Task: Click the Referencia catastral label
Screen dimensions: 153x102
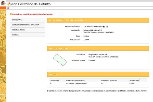Action: (x=72, y=27)
